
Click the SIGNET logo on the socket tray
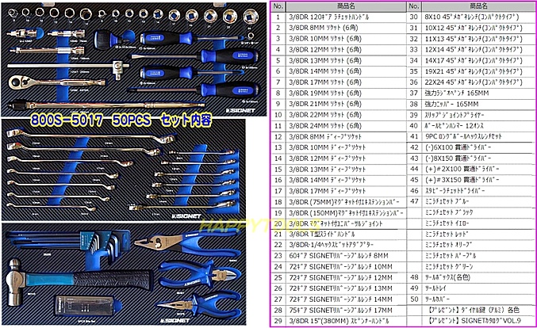pos(241,110)
